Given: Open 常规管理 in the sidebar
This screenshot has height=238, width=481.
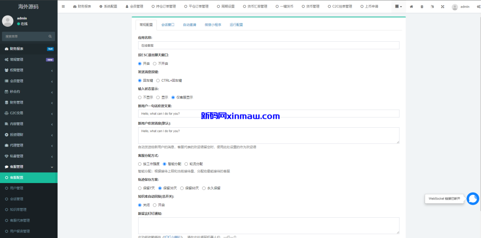Looking at the screenshot, I should pos(29,60).
